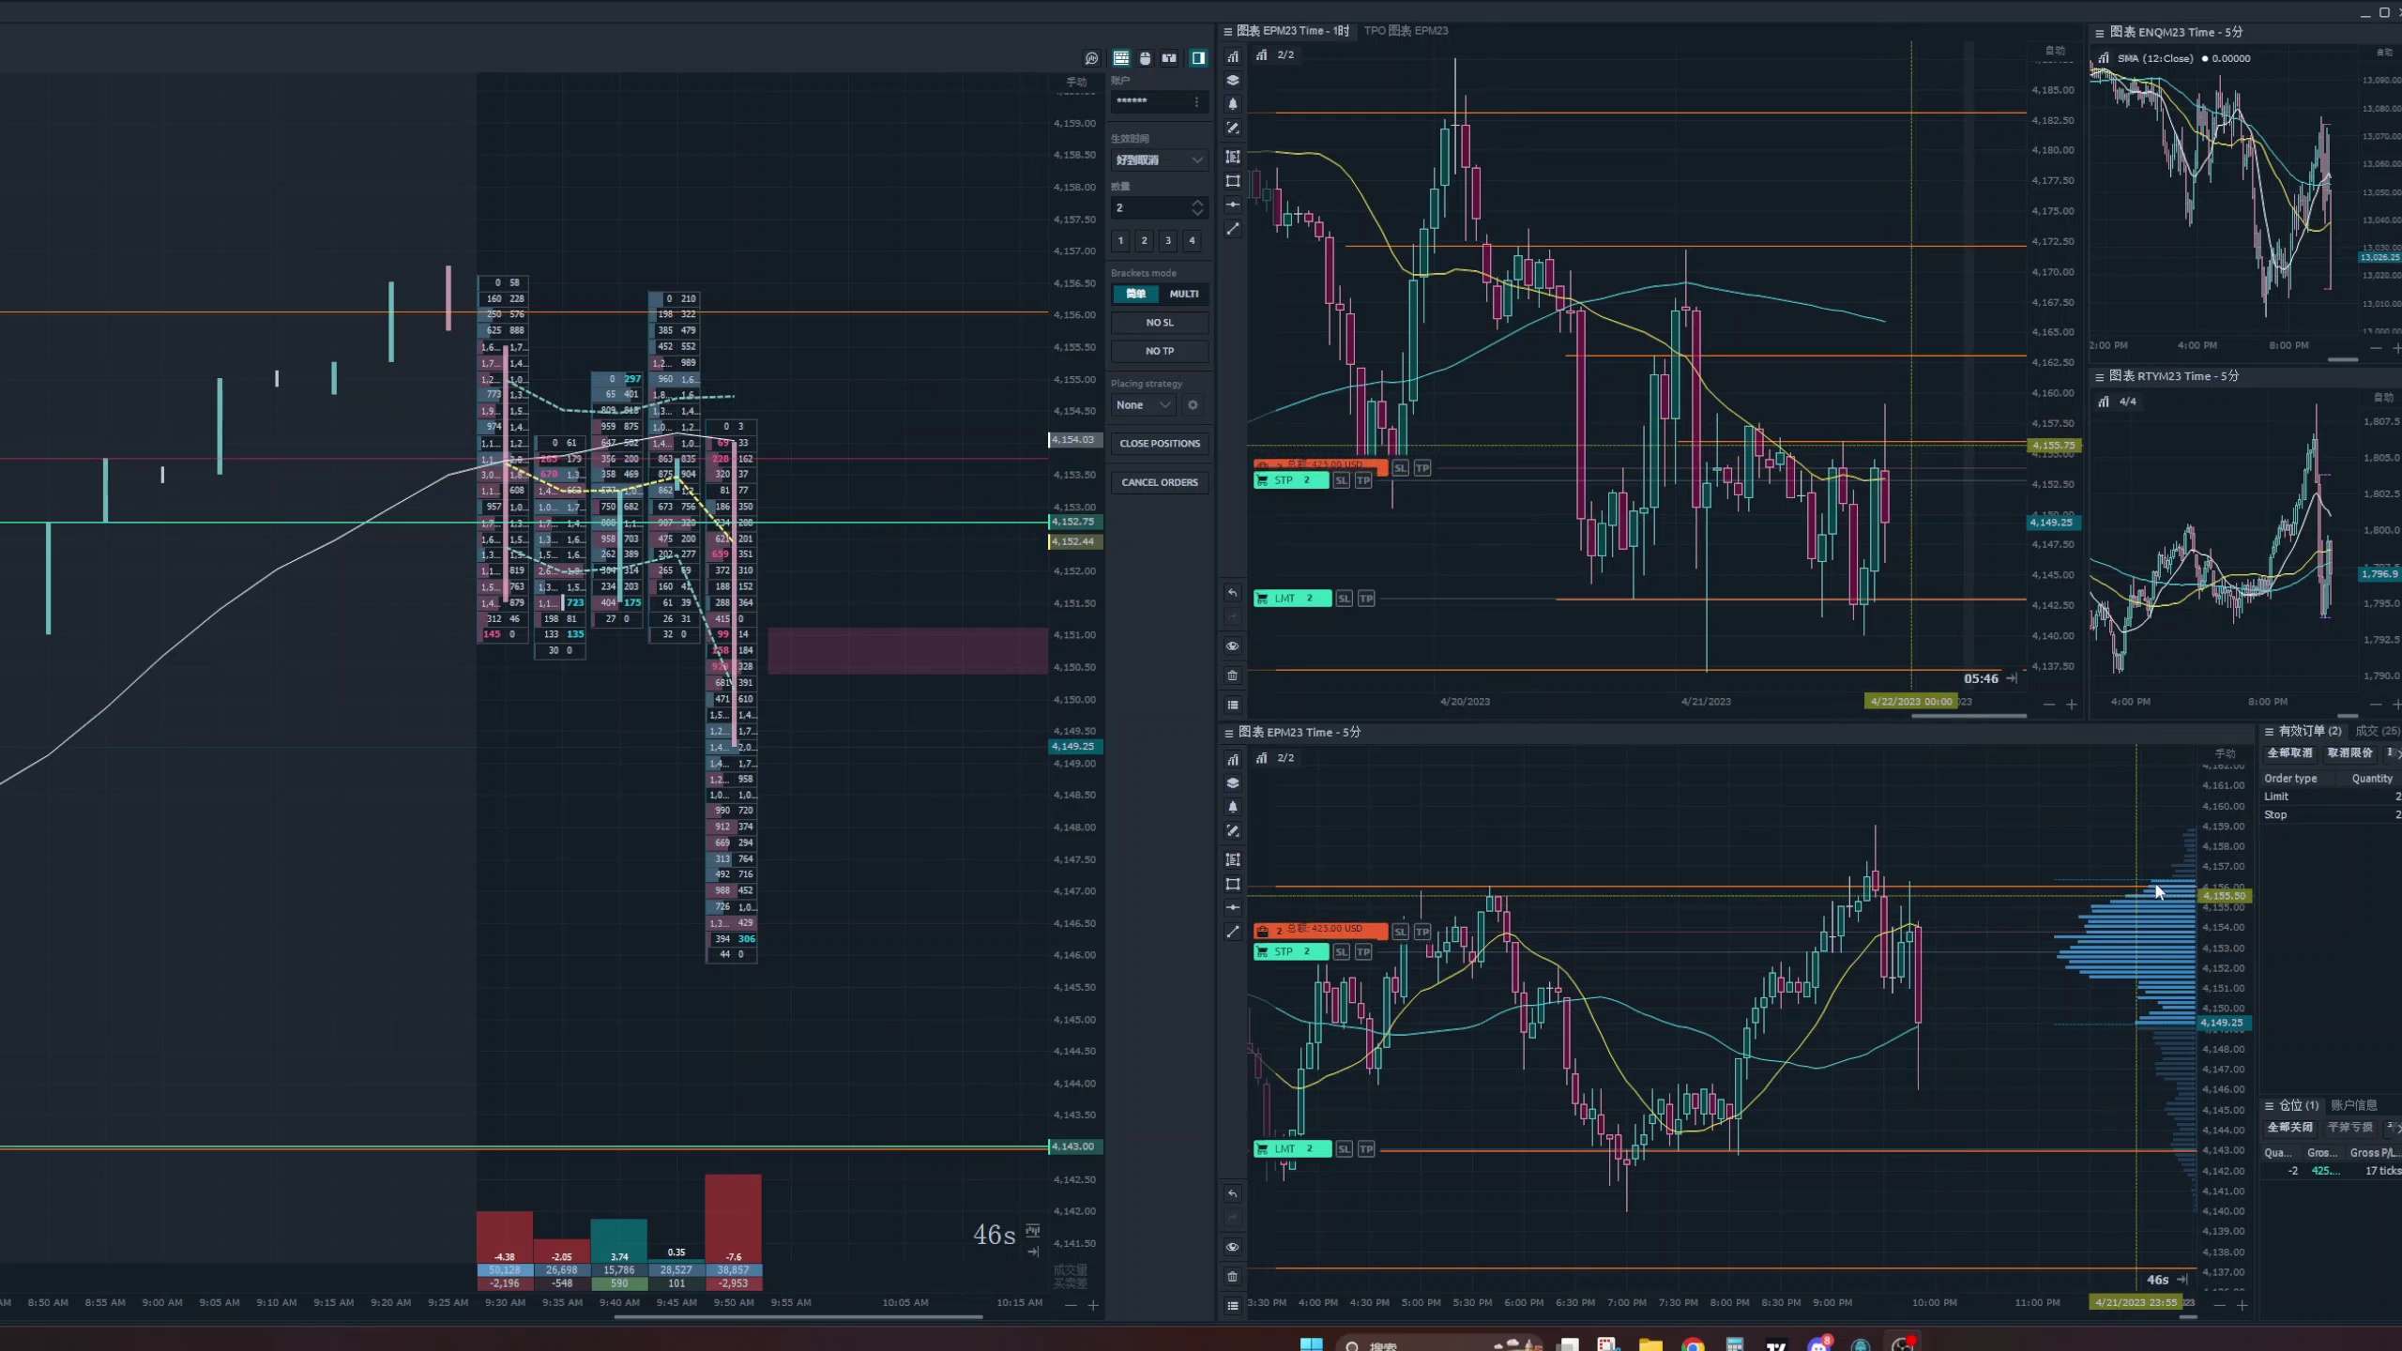The image size is (2402, 1351).
Task: Click trash icon to delete drawings on hourly chart
Action: 1233,675
